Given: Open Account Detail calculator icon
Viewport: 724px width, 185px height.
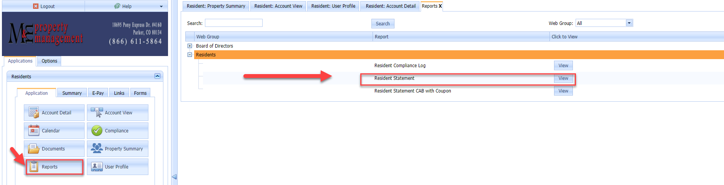Looking at the screenshot, I should (x=34, y=112).
